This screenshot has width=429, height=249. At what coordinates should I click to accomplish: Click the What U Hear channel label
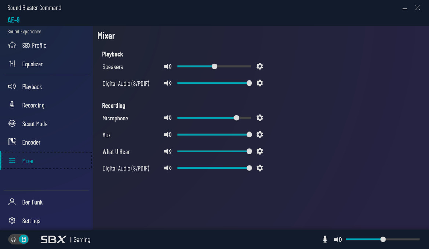click(x=116, y=151)
